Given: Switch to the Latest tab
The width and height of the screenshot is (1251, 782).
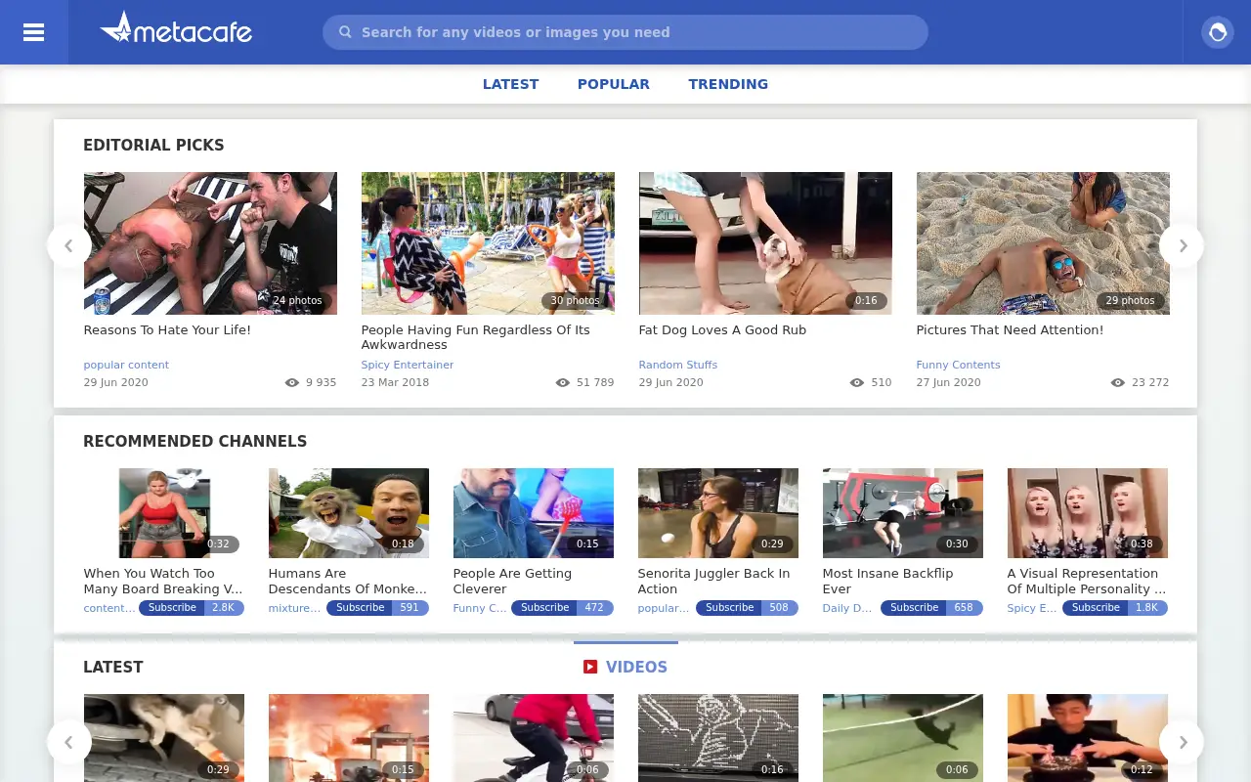Looking at the screenshot, I should (x=510, y=84).
